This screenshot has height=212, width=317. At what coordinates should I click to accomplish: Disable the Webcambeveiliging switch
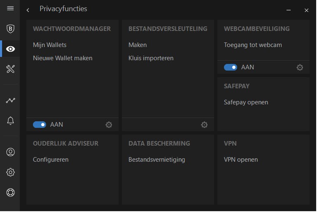click(231, 67)
